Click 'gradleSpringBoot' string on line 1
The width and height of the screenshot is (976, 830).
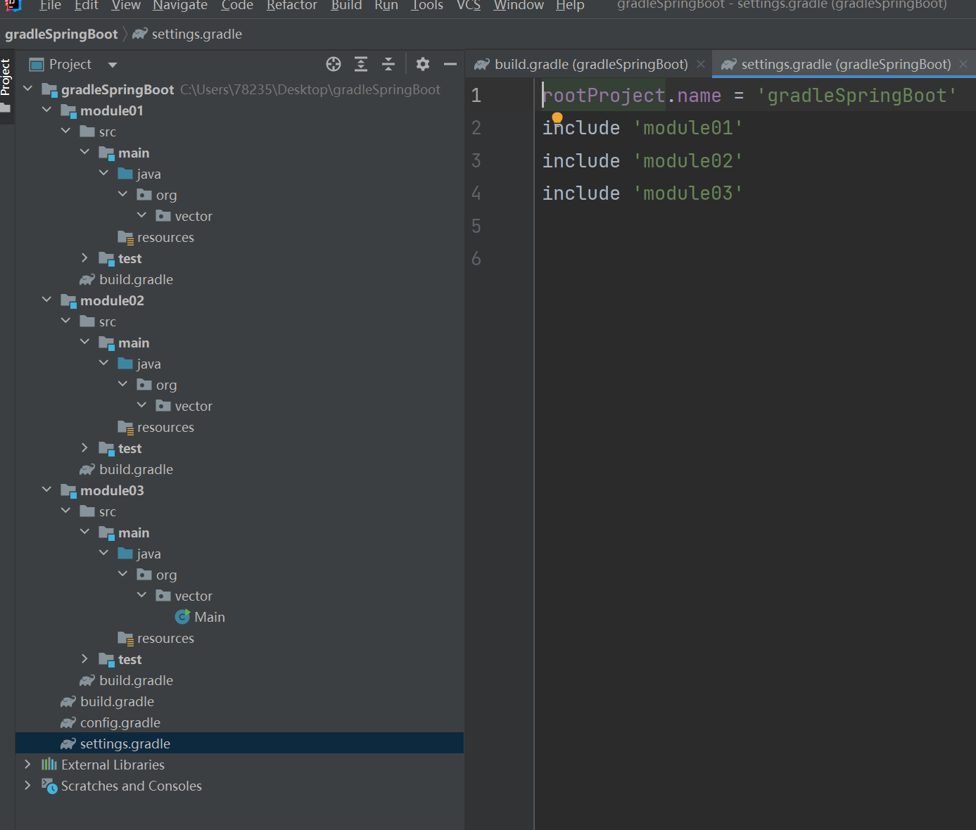856,96
